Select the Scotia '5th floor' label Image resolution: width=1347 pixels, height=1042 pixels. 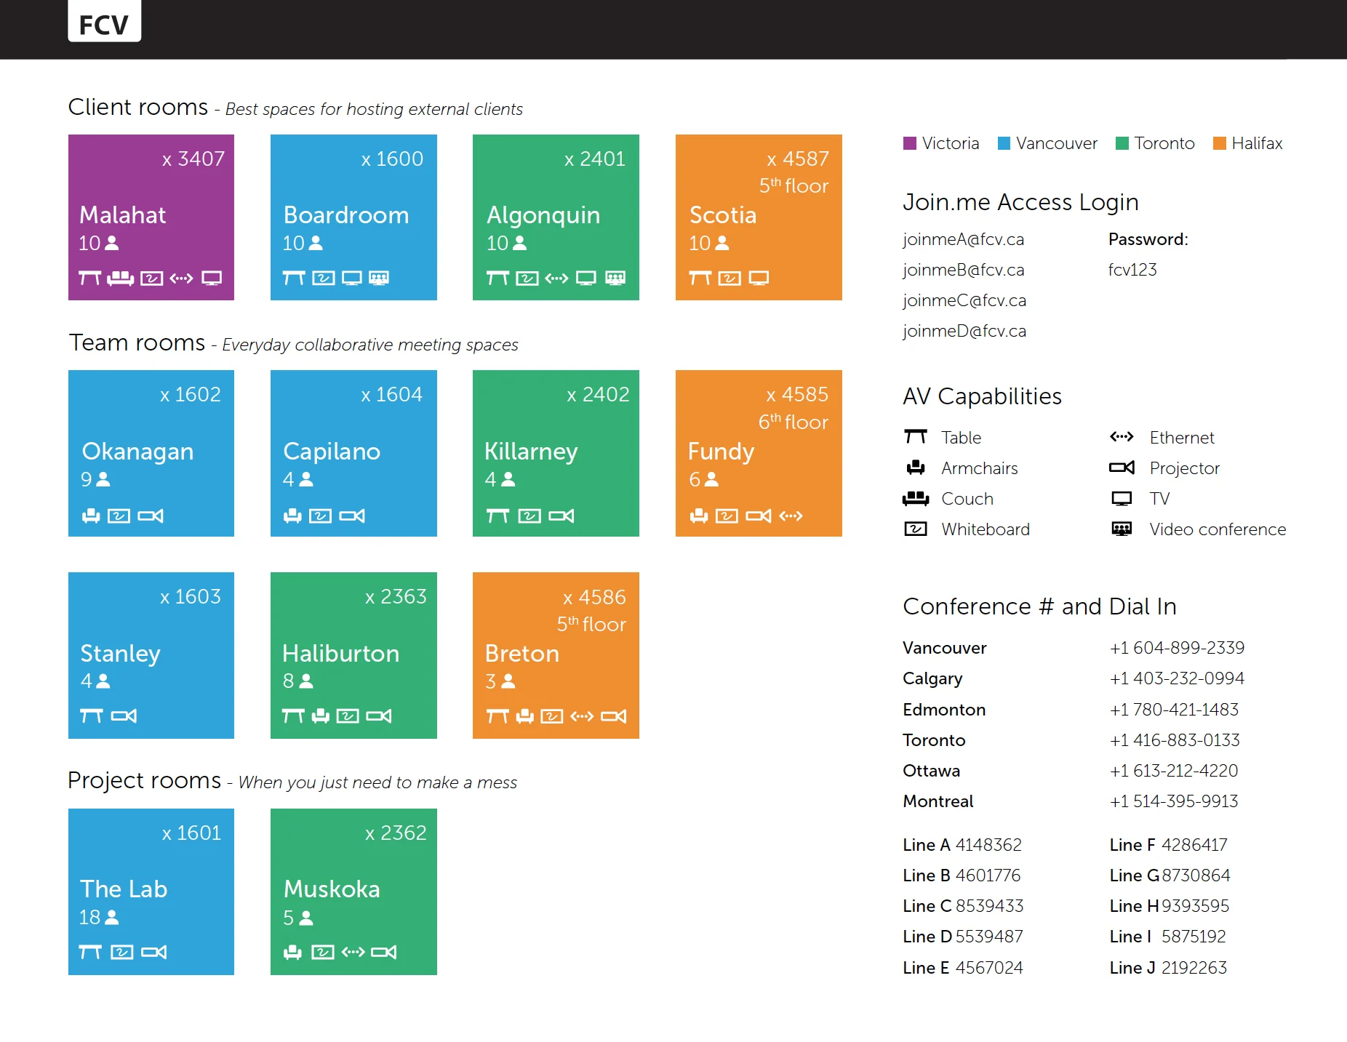(794, 186)
